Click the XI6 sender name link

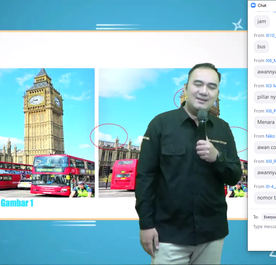[x=270, y=60]
